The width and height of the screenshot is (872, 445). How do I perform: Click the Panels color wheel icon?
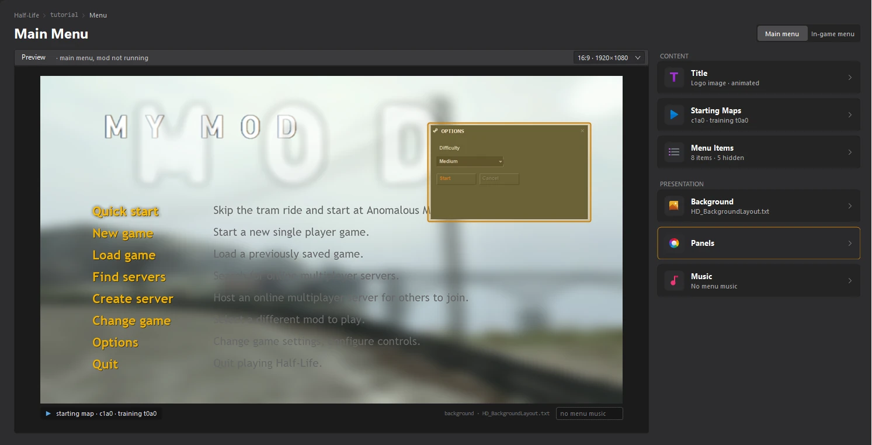pyautogui.click(x=674, y=243)
